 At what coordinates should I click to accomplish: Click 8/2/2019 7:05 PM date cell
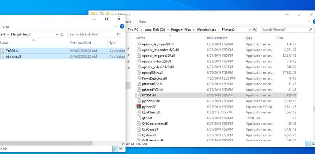click(x=219, y=112)
